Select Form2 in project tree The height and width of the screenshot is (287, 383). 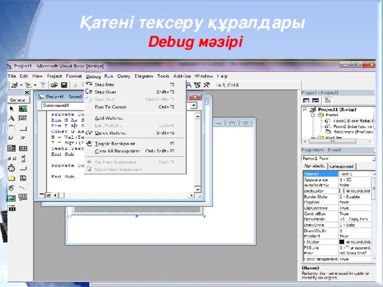tap(352, 126)
